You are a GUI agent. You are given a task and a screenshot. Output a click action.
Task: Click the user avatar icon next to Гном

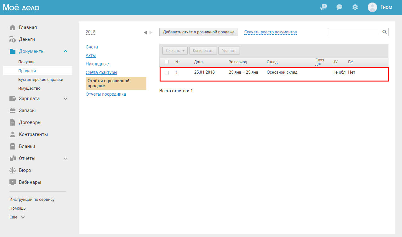click(372, 7)
